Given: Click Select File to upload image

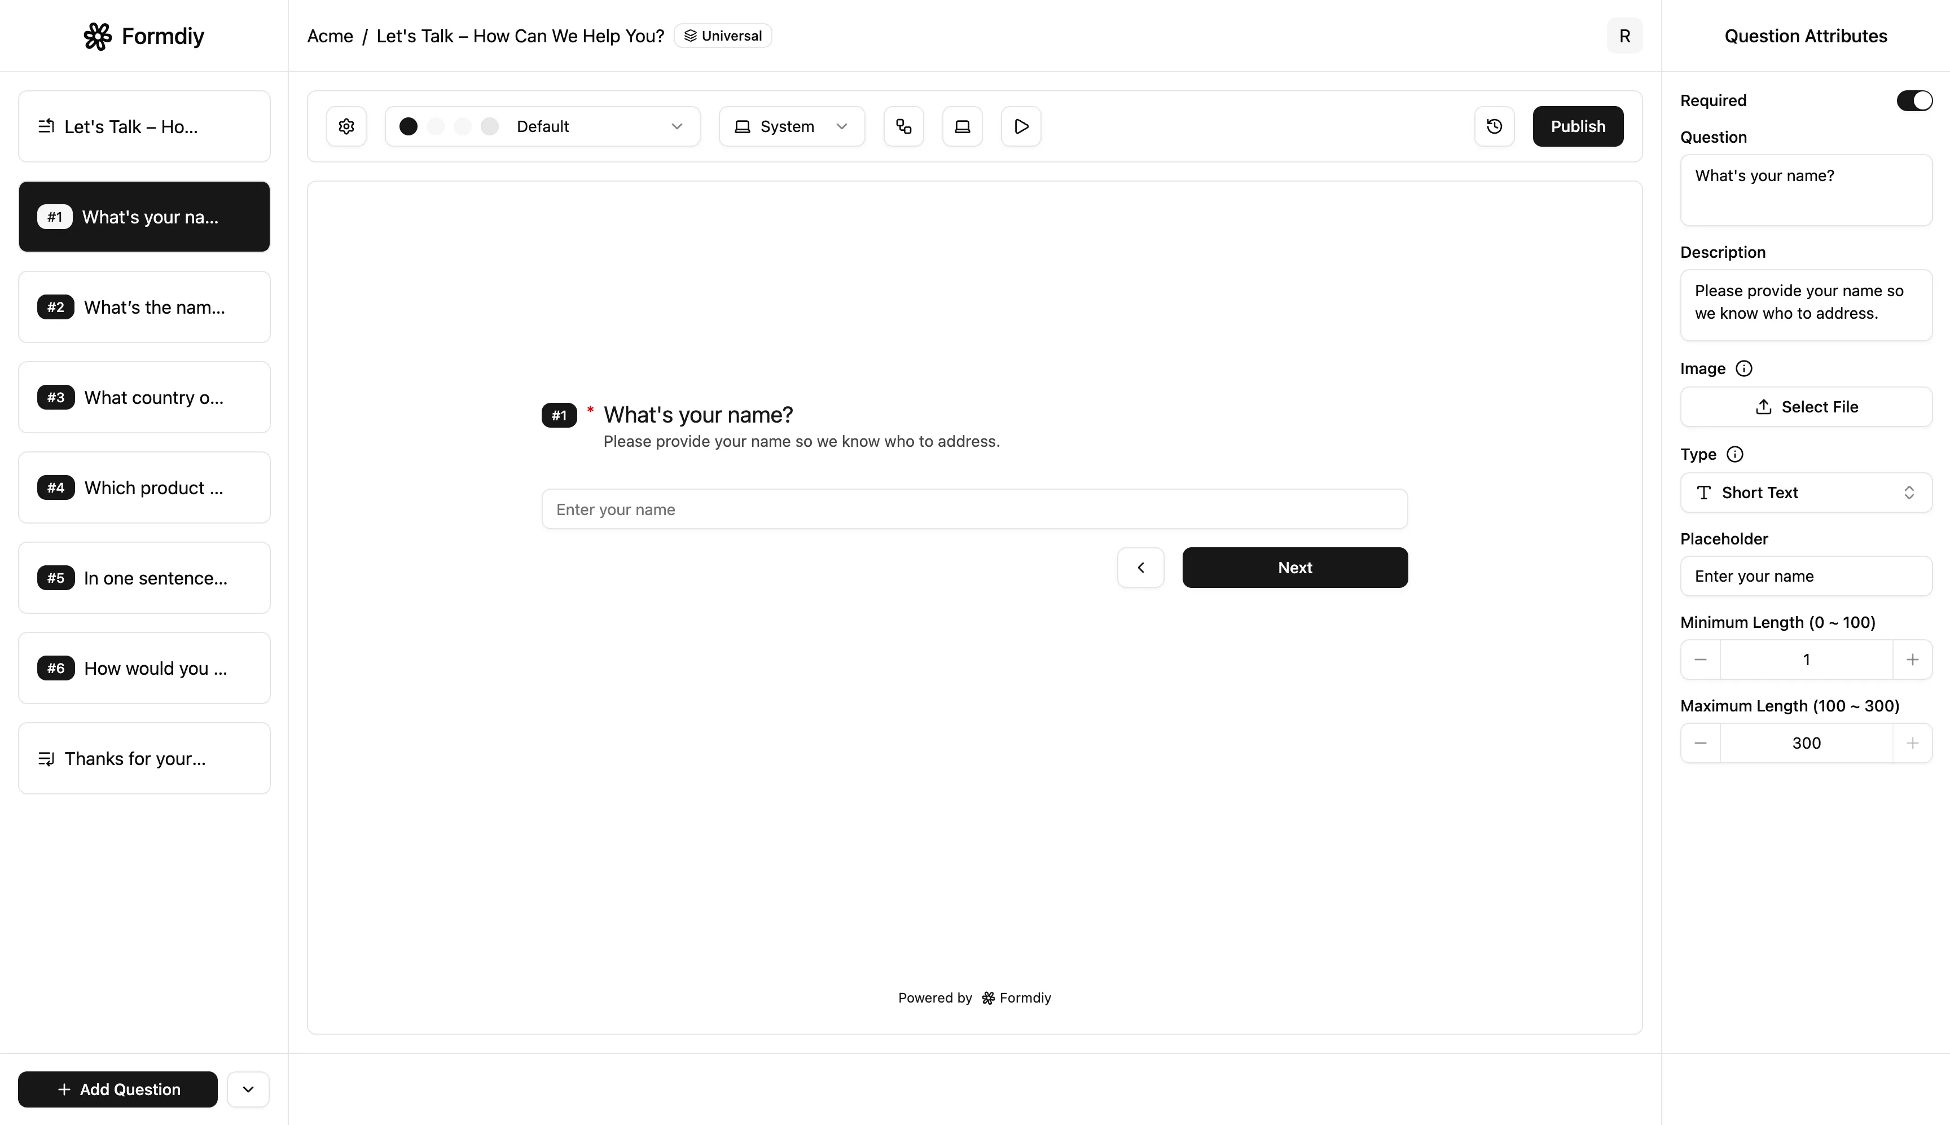Looking at the screenshot, I should pos(1806,407).
